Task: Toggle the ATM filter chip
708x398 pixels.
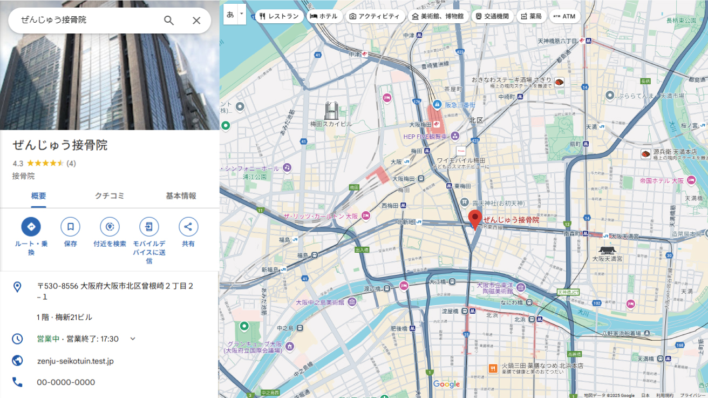Action: pos(564,16)
